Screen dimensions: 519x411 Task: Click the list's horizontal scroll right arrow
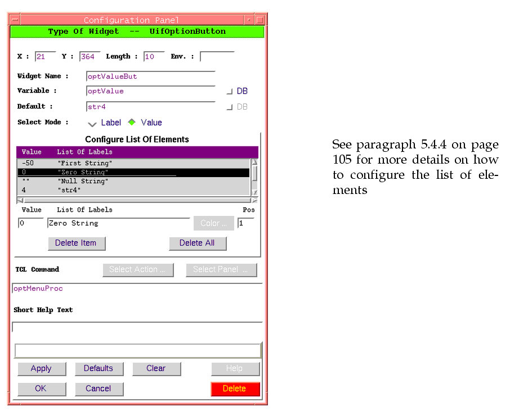pos(254,200)
